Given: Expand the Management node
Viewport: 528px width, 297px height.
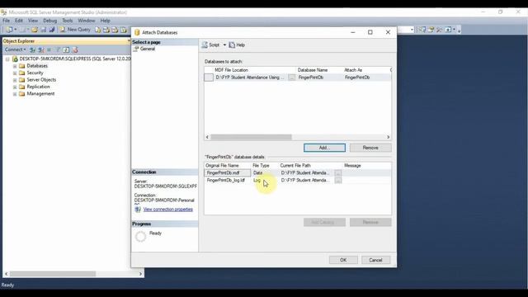Looking at the screenshot, I should 15,94.
